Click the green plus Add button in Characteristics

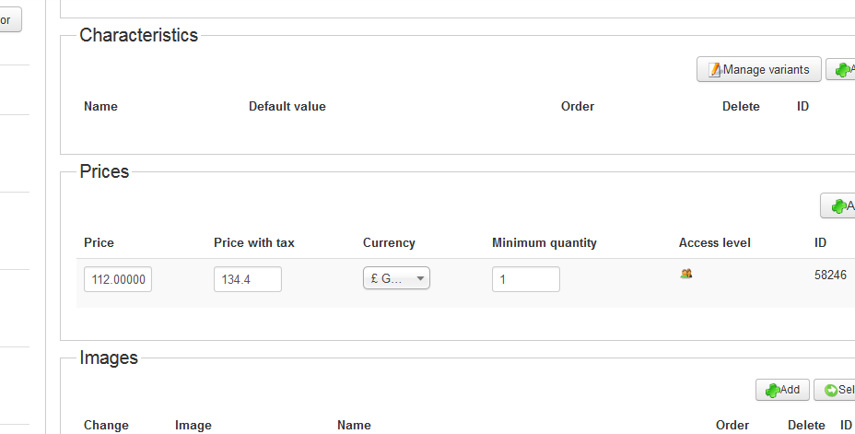[x=841, y=69]
